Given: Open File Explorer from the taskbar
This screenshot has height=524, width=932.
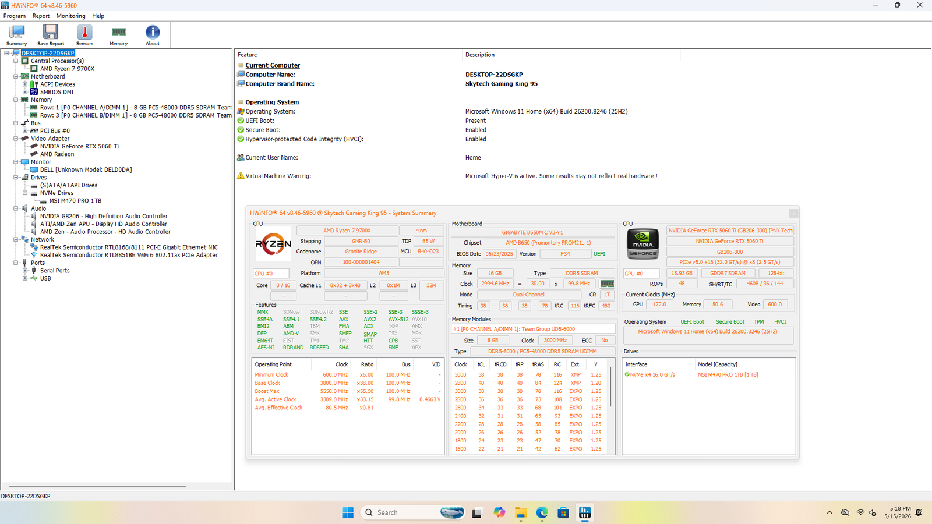Looking at the screenshot, I should (521, 512).
